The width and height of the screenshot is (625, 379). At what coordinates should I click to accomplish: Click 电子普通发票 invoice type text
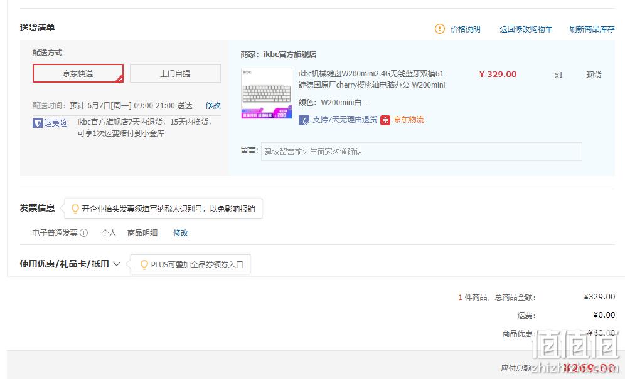(x=55, y=232)
